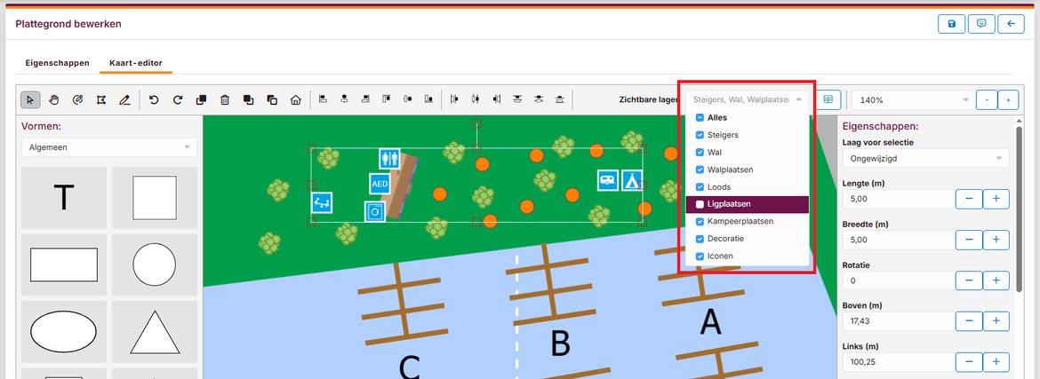Enable the Ligplaatsen layer checkbox
The width and height of the screenshot is (1040, 379).
click(700, 204)
